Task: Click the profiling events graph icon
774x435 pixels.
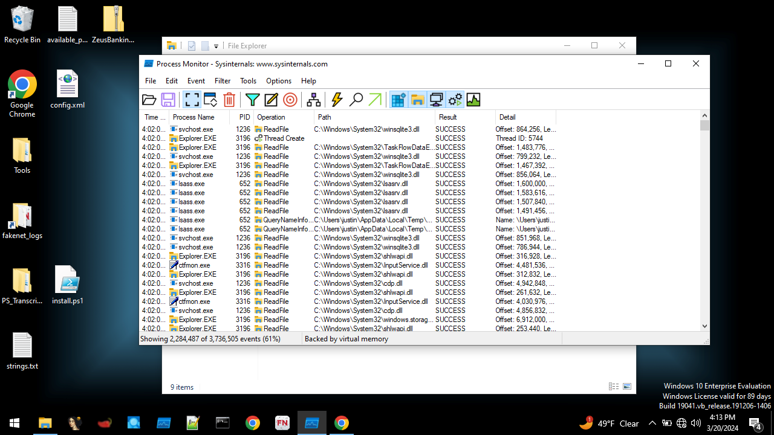Action: tap(473, 100)
